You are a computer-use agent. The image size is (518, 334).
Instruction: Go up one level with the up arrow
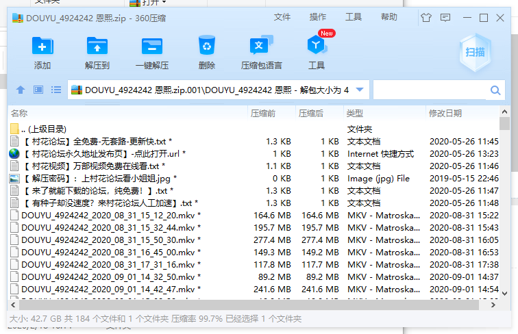21,90
